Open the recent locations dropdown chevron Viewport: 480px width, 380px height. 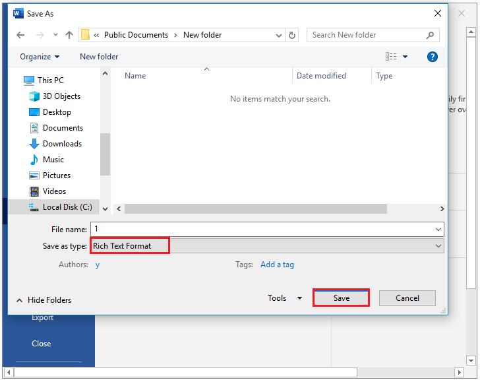tap(55, 34)
